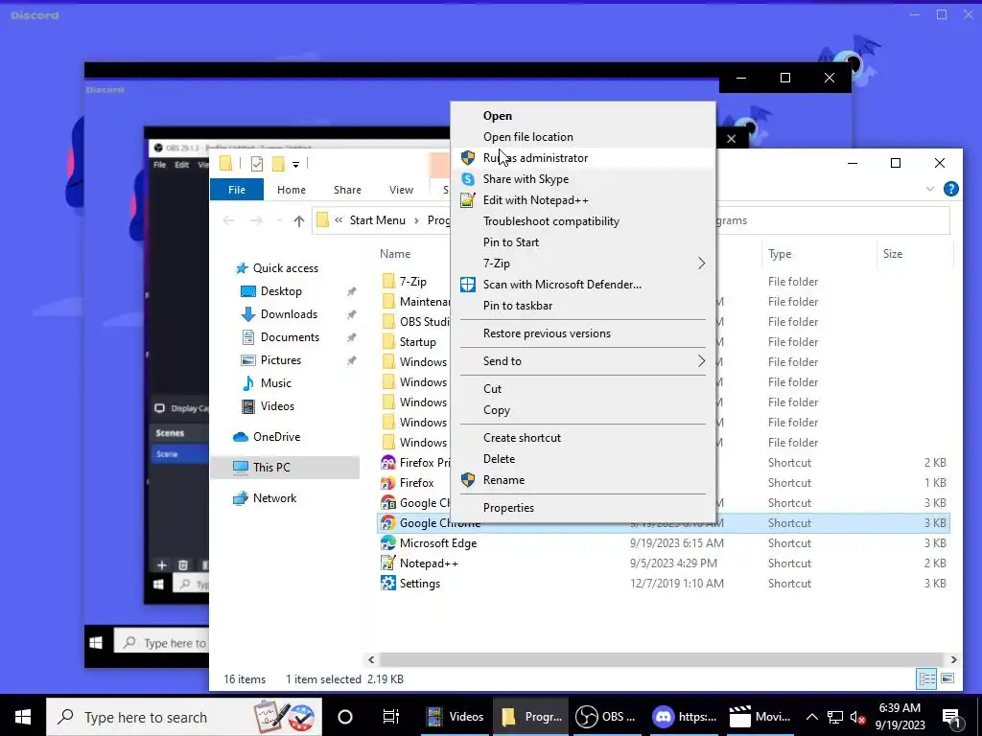Open recent locations dropdown arrow
Screen dimensions: 982x736
279,220
